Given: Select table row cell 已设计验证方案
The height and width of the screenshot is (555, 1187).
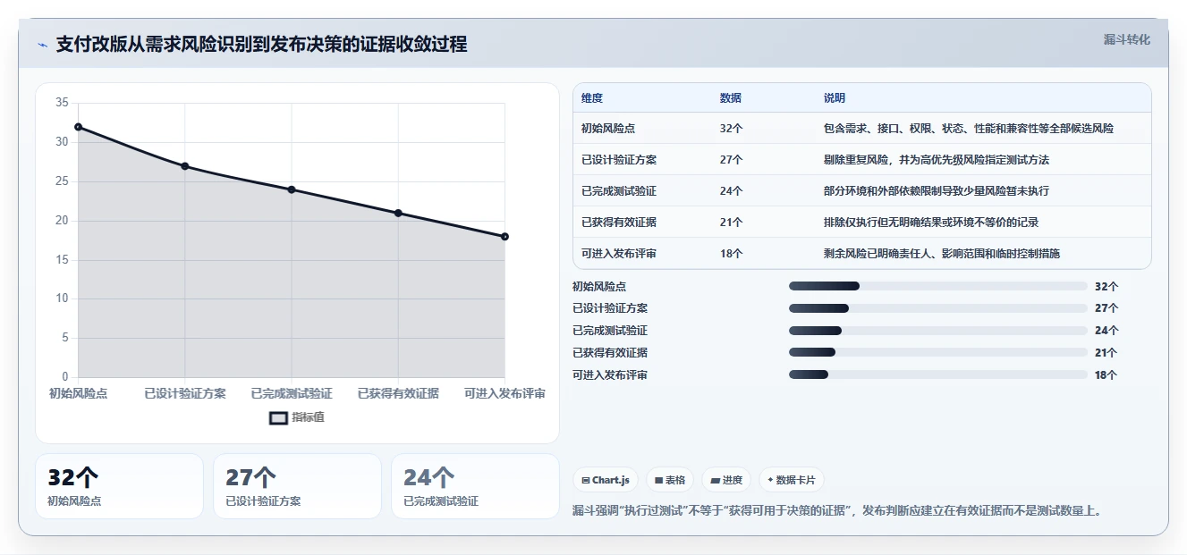Looking at the screenshot, I should pyautogui.click(x=620, y=160).
